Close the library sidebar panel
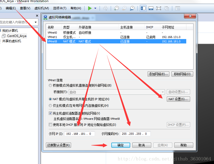The height and width of the screenshot is (164, 214). tap(37, 16)
